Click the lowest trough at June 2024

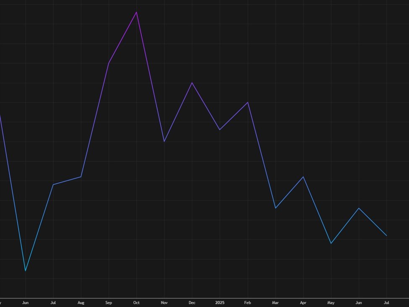coord(26,271)
